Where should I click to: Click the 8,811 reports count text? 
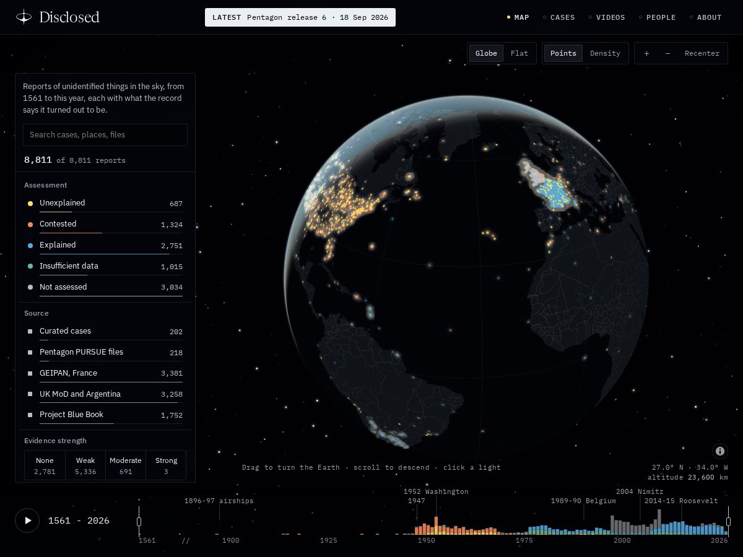coord(75,160)
